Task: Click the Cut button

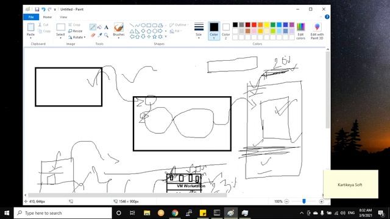Action: point(43,25)
